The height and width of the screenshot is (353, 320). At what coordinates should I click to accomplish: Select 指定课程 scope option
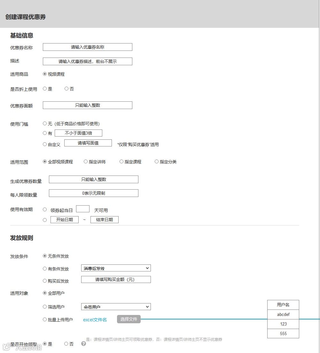click(x=121, y=161)
